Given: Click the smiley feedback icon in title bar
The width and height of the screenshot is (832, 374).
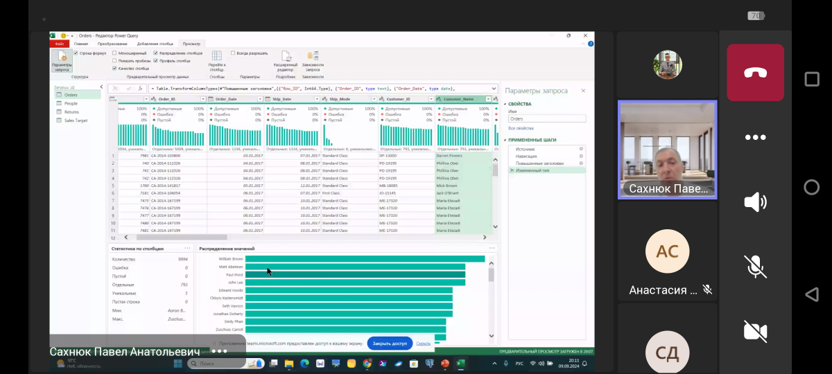Looking at the screenshot, I should point(63,35).
